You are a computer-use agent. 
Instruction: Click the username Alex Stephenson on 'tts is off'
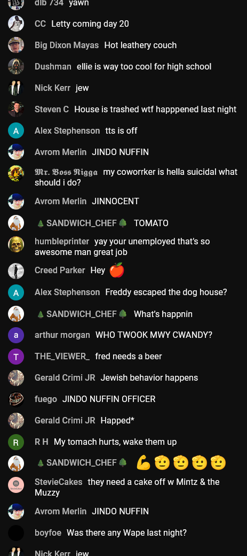tap(67, 130)
